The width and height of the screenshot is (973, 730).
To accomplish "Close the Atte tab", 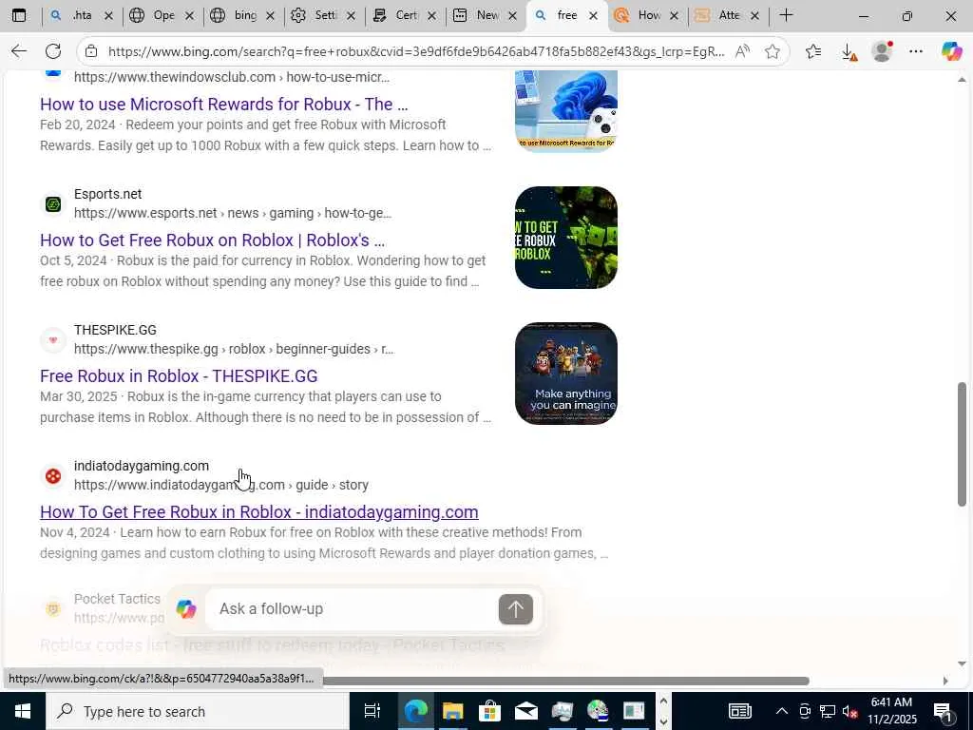I will coord(755,16).
